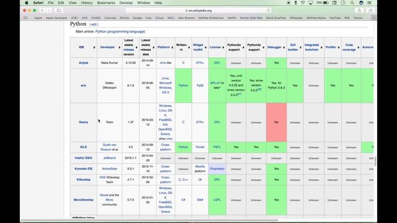This screenshot has width=397, height=223.
Task: Open the GitHub bookmark
Action: tap(124, 18)
